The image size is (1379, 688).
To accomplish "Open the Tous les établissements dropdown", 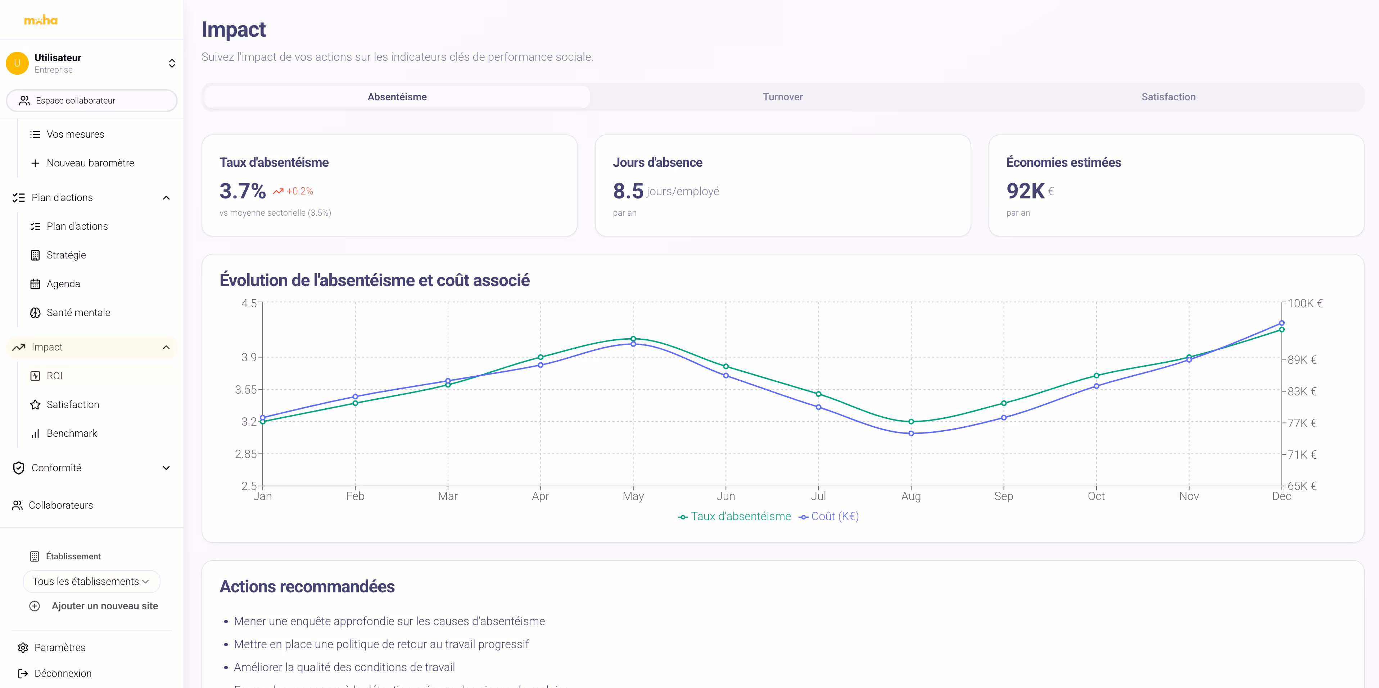I will [91, 581].
